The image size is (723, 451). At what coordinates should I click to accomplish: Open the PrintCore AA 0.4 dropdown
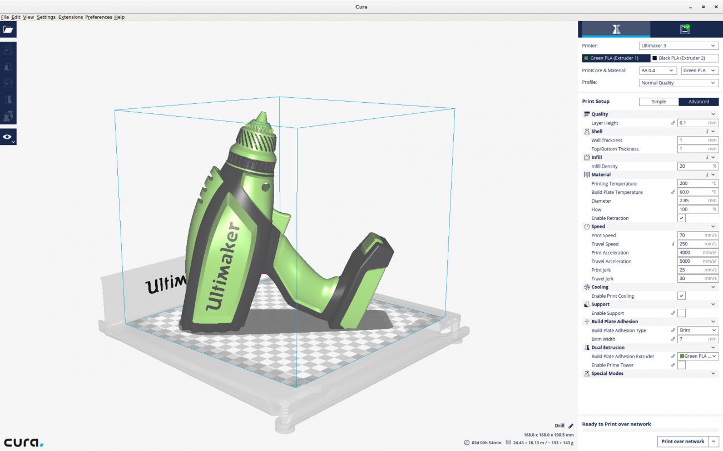[x=658, y=71]
